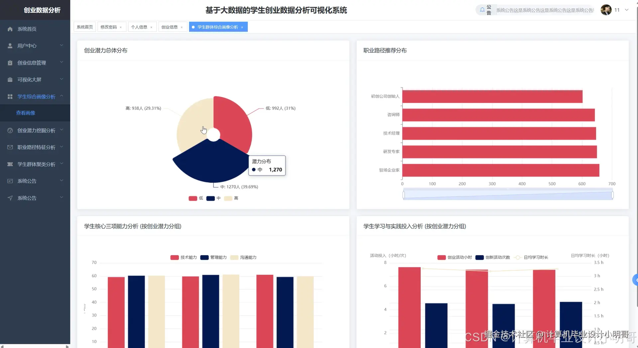The width and height of the screenshot is (638, 348).
Task: Click the data zoom slider left handle
Action: 404,195
